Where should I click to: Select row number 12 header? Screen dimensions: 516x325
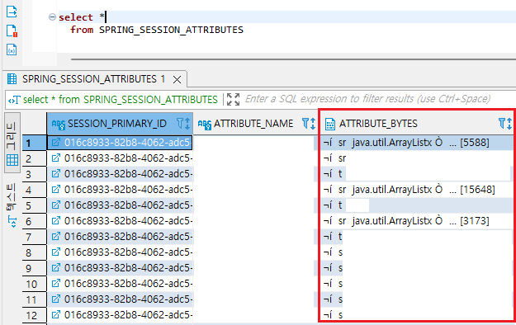(34, 315)
